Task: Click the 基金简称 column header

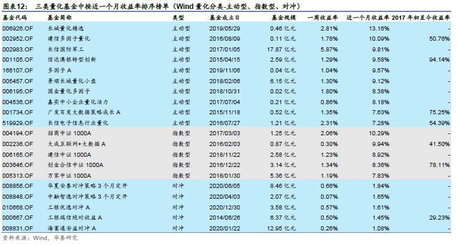Action: (59, 18)
